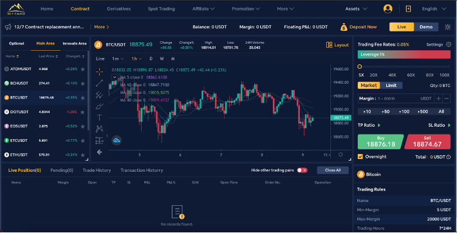Image resolution: width=457 pixels, height=233 pixels.
Task: Toggle the light theme sun icon
Action: tap(448, 27)
